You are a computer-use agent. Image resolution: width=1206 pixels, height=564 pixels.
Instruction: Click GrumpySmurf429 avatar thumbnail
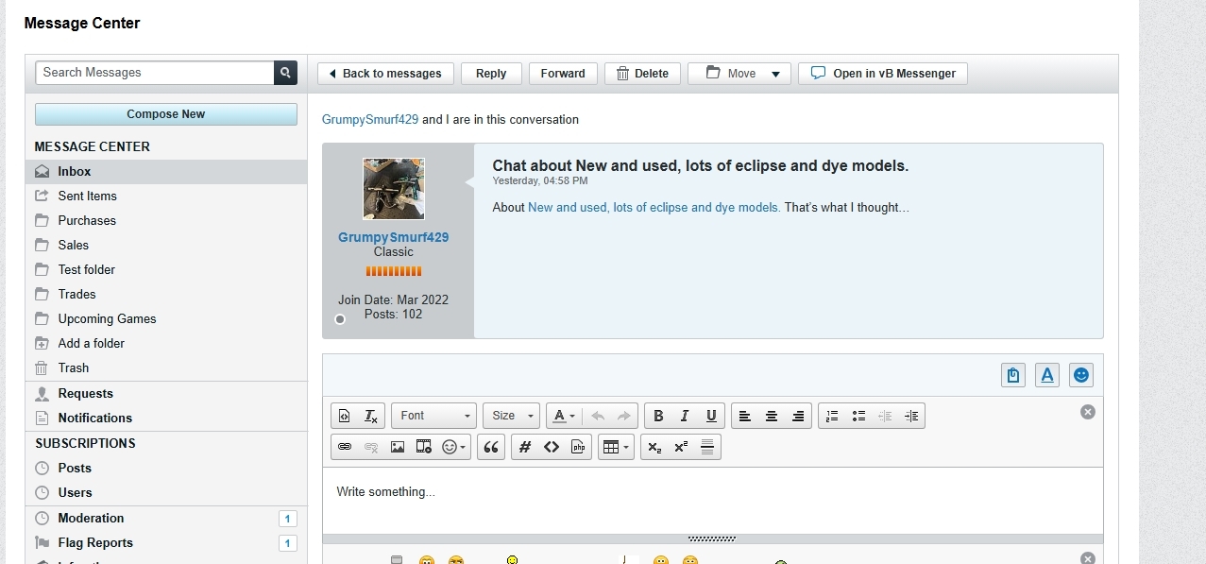point(394,189)
